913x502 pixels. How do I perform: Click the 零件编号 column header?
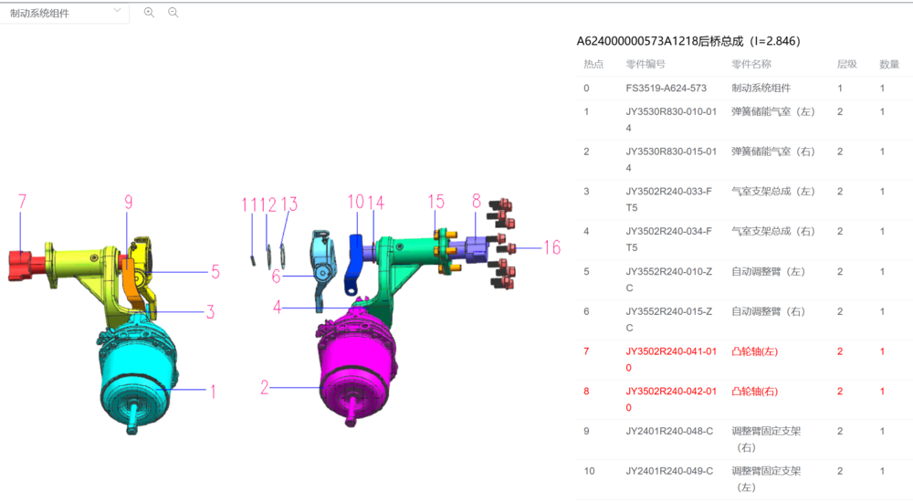pos(645,65)
